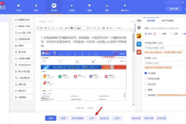This screenshot has width=186, height=124.
Task: Click the align center icon
Action: (x=95, y=28)
